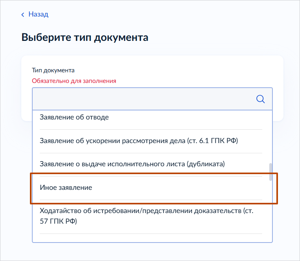300x261 pixels.
Task: Click the red Обязательно для заполнения message
Action: click(74, 81)
